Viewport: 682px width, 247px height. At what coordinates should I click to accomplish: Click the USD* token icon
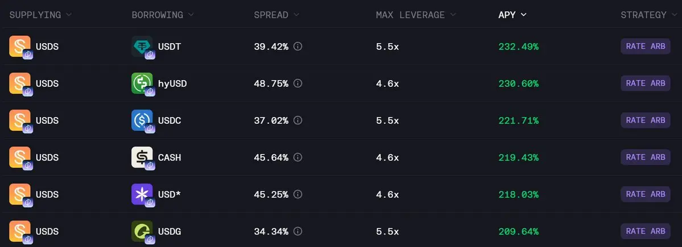click(142, 194)
